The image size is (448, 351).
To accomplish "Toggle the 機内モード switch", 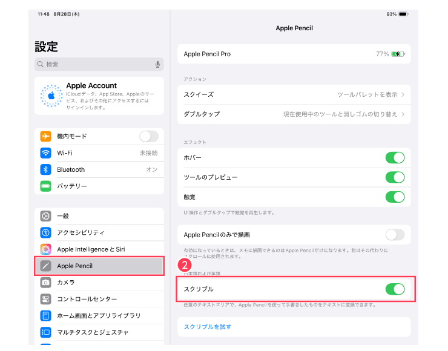I will coord(149,136).
